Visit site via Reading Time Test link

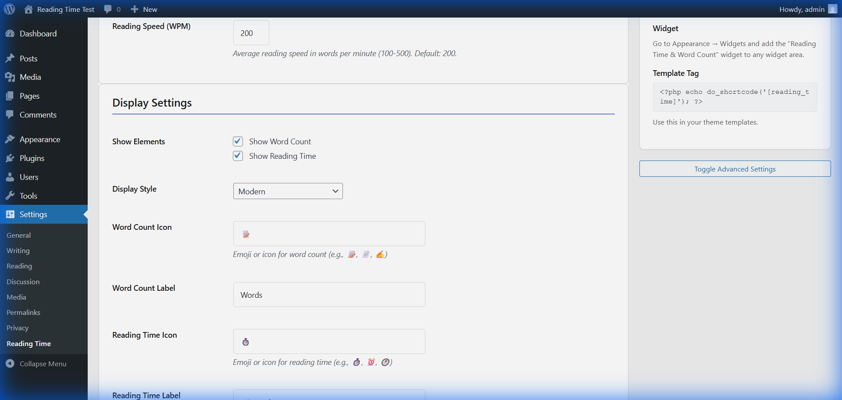66,9
